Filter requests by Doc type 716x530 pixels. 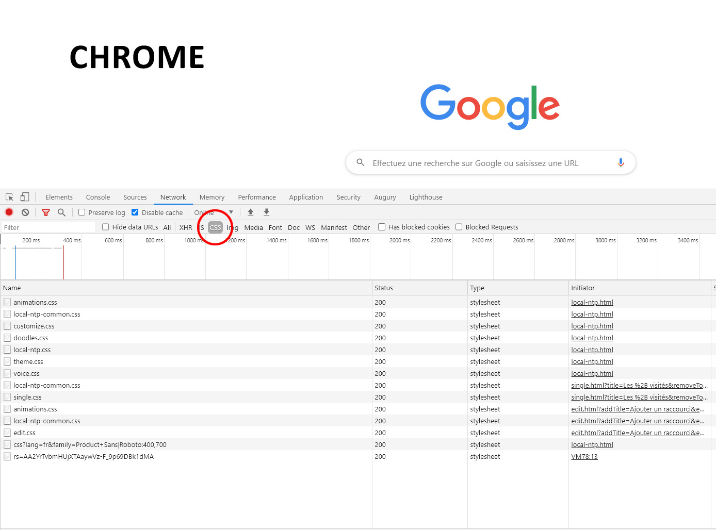tap(294, 227)
